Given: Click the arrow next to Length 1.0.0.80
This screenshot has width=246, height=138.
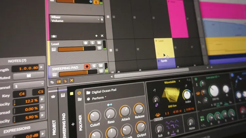Looking at the screenshot, I should point(41,67).
